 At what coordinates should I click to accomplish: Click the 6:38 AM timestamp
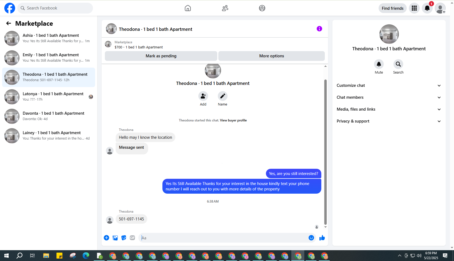(213, 201)
